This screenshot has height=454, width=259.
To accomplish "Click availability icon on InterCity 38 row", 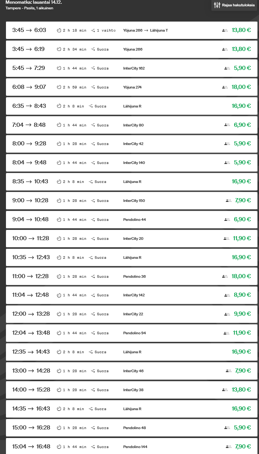I will (225, 390).
